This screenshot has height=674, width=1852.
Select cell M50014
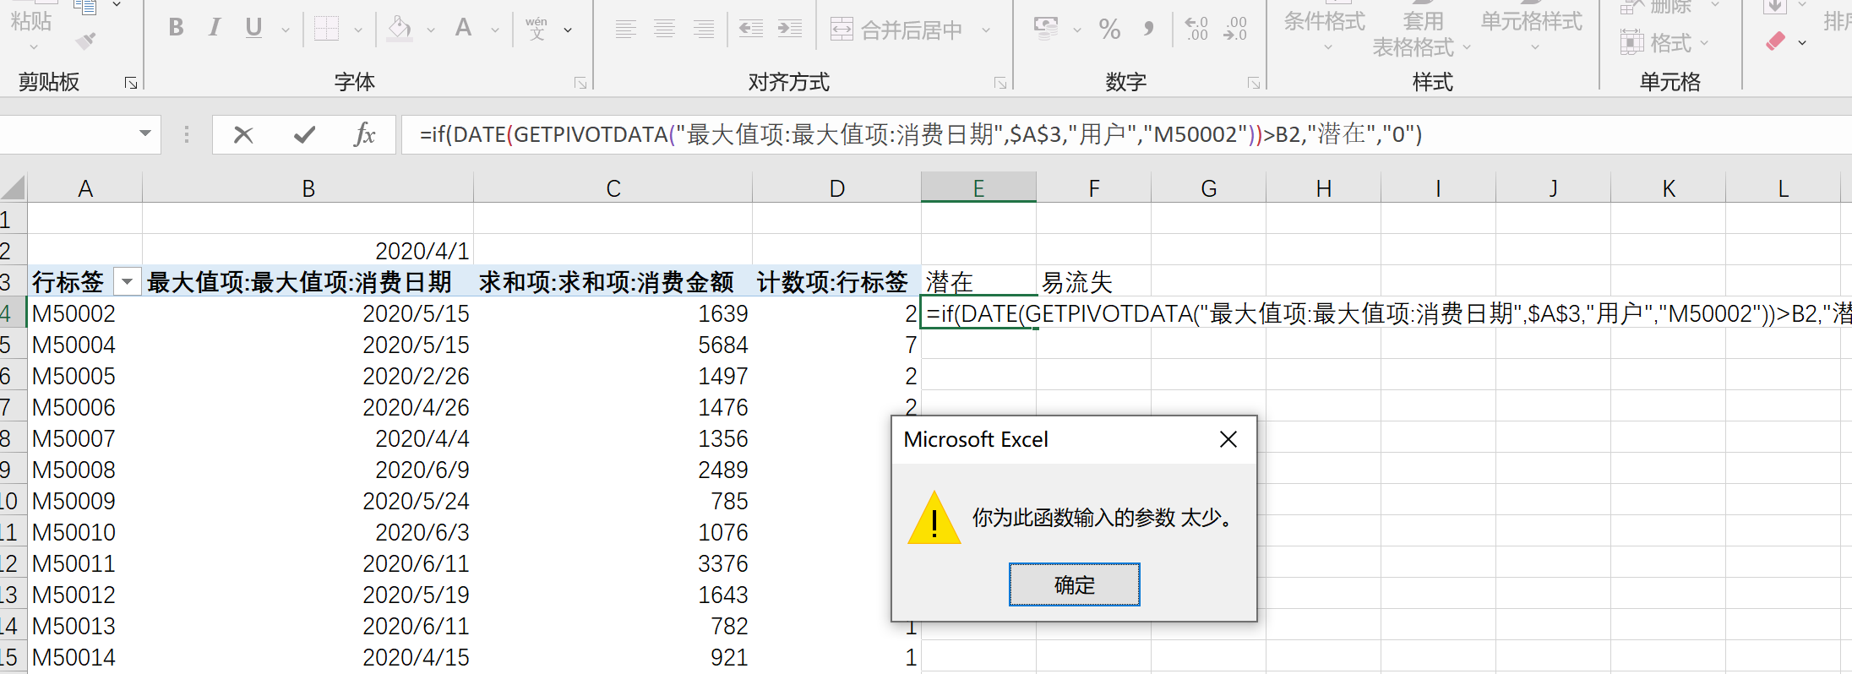[x=84, y=657]
